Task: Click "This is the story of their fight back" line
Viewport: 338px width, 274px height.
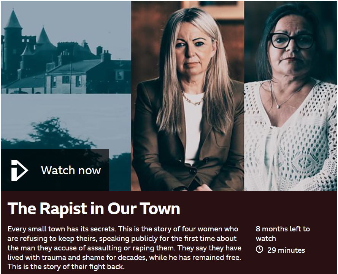Action: coord(66,266)
